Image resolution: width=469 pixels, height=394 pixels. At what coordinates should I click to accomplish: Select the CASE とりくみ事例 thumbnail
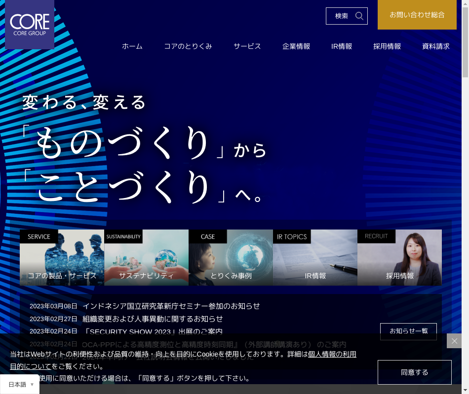coord(231,258)
